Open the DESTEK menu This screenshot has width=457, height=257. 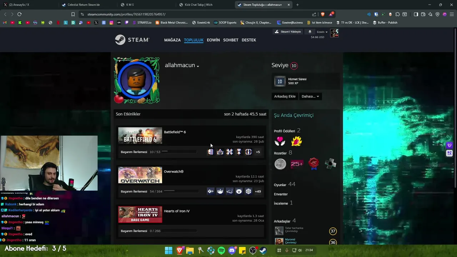(x=249, y=40)
